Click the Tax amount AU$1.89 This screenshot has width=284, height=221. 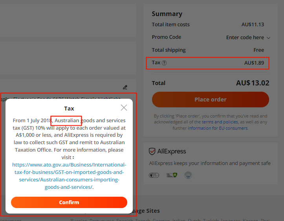coord(254,63)
